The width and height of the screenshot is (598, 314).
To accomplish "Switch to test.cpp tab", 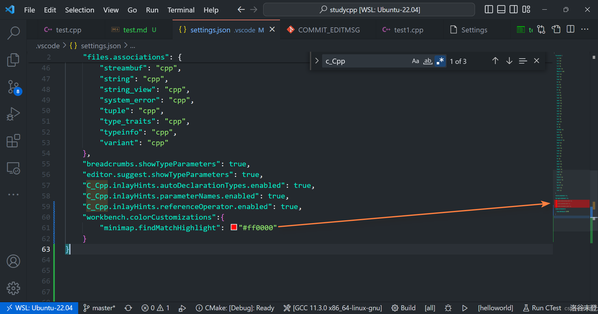I will tap(69, 30).
